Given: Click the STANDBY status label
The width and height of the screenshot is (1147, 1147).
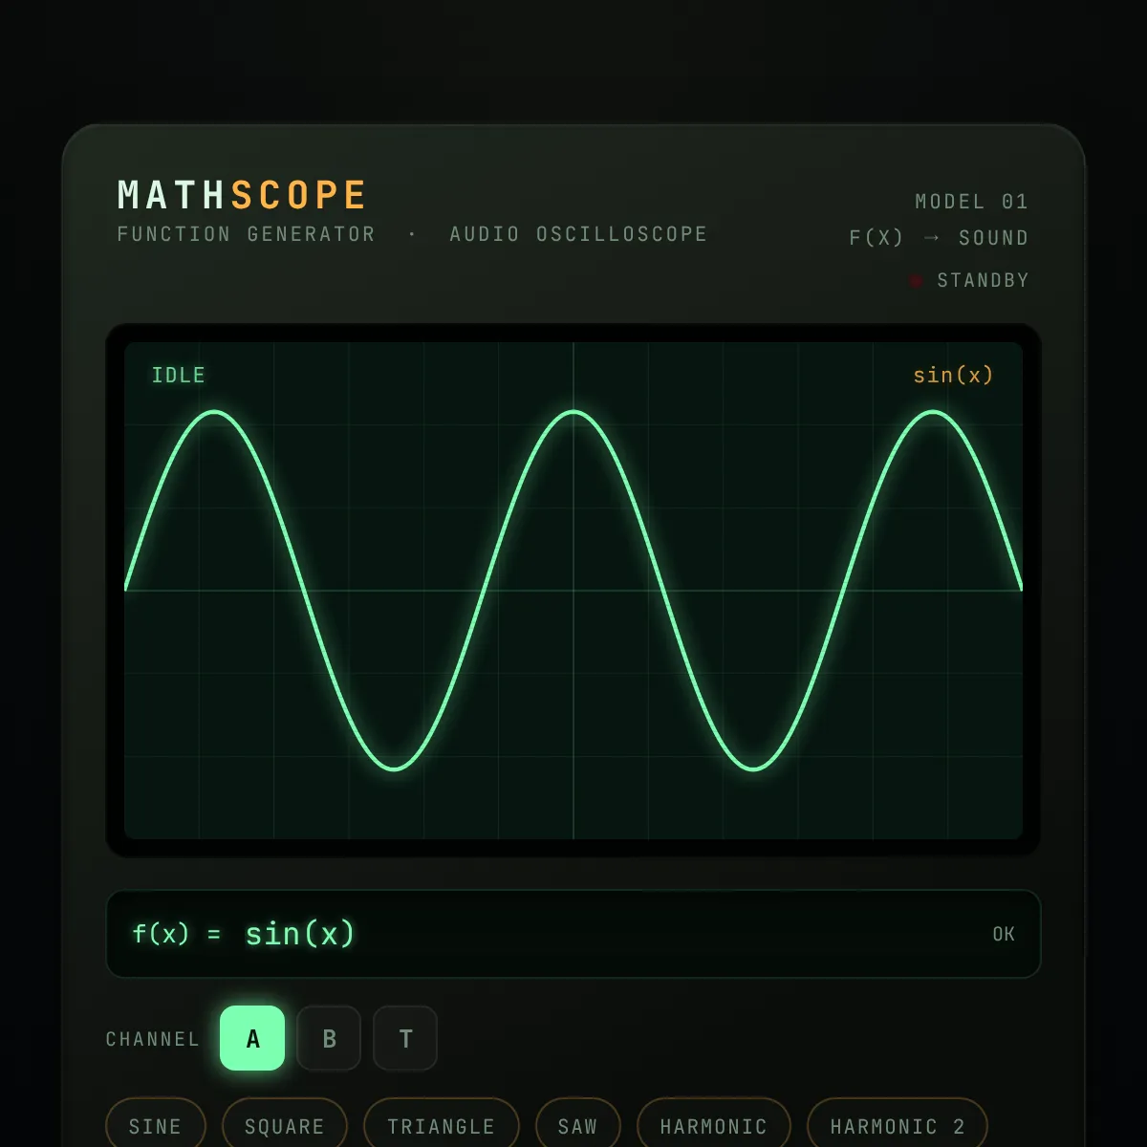Looking at the screenshot, I should pyautogui.click(x=983, y=280).
